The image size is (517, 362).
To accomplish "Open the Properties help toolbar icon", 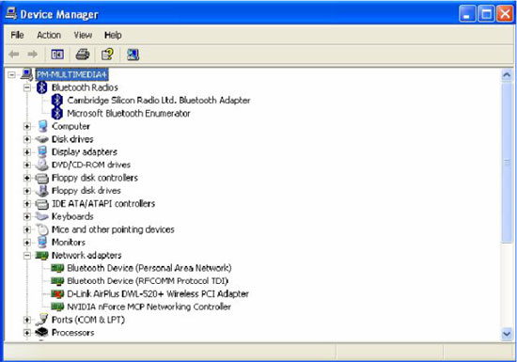I will [107, 55].
